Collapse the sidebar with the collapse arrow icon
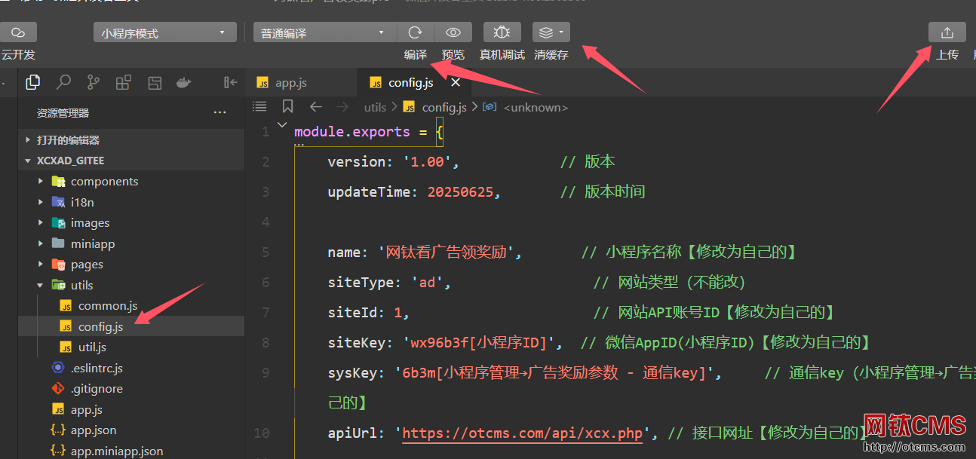The width and height of the screenshot is (976, 459). pyautogui.click(x=231, y=82)
